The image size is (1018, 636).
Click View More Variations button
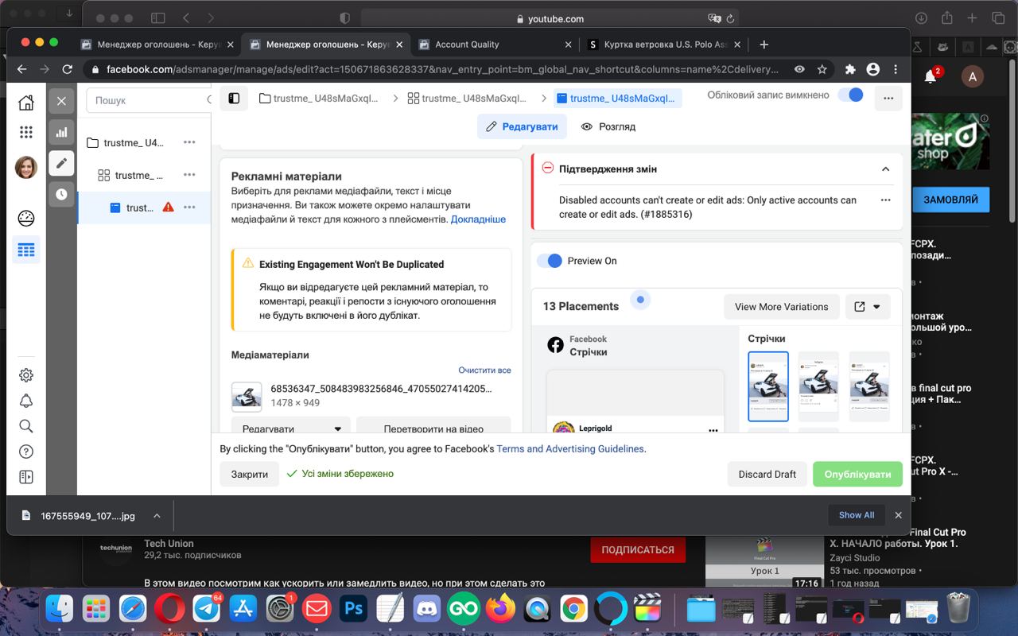click(x=781, y=307)
